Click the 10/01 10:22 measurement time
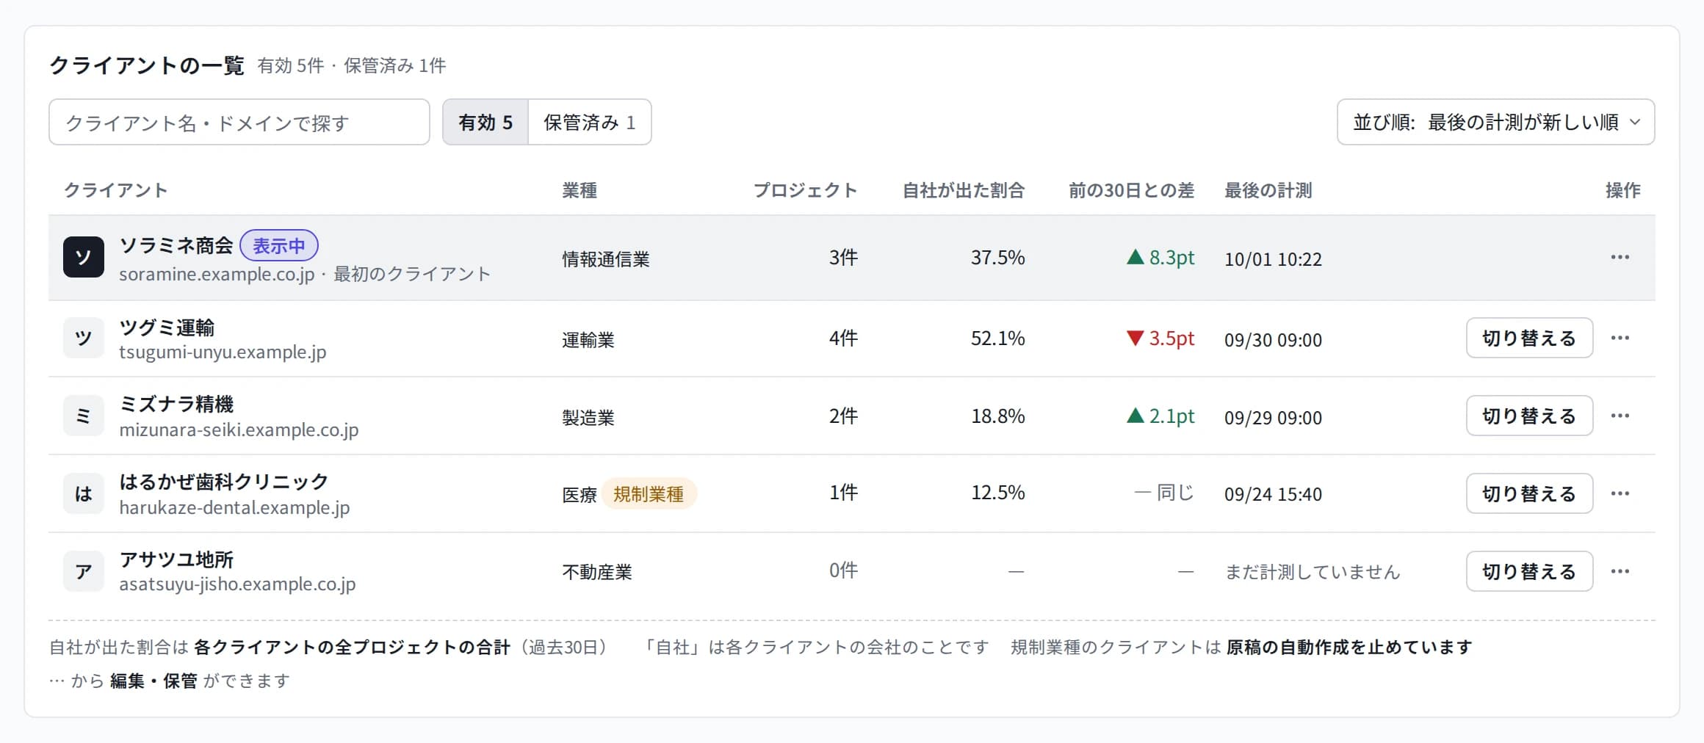The image size is (1704, 743). coord(1273,259)
